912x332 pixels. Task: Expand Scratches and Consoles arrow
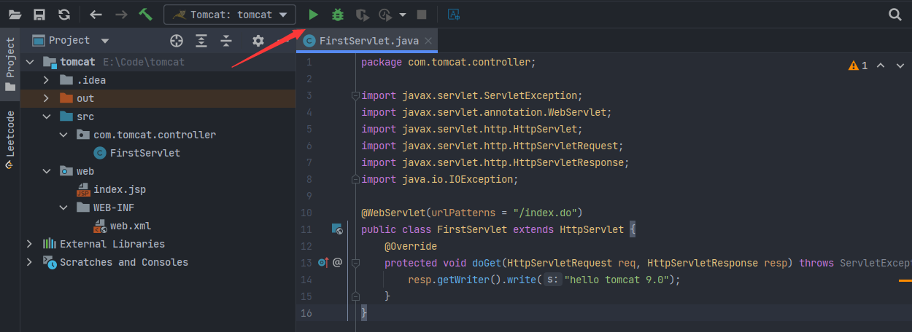pos(29,262)
